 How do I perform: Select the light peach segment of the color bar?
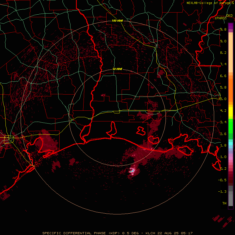(x=231, y=54)
